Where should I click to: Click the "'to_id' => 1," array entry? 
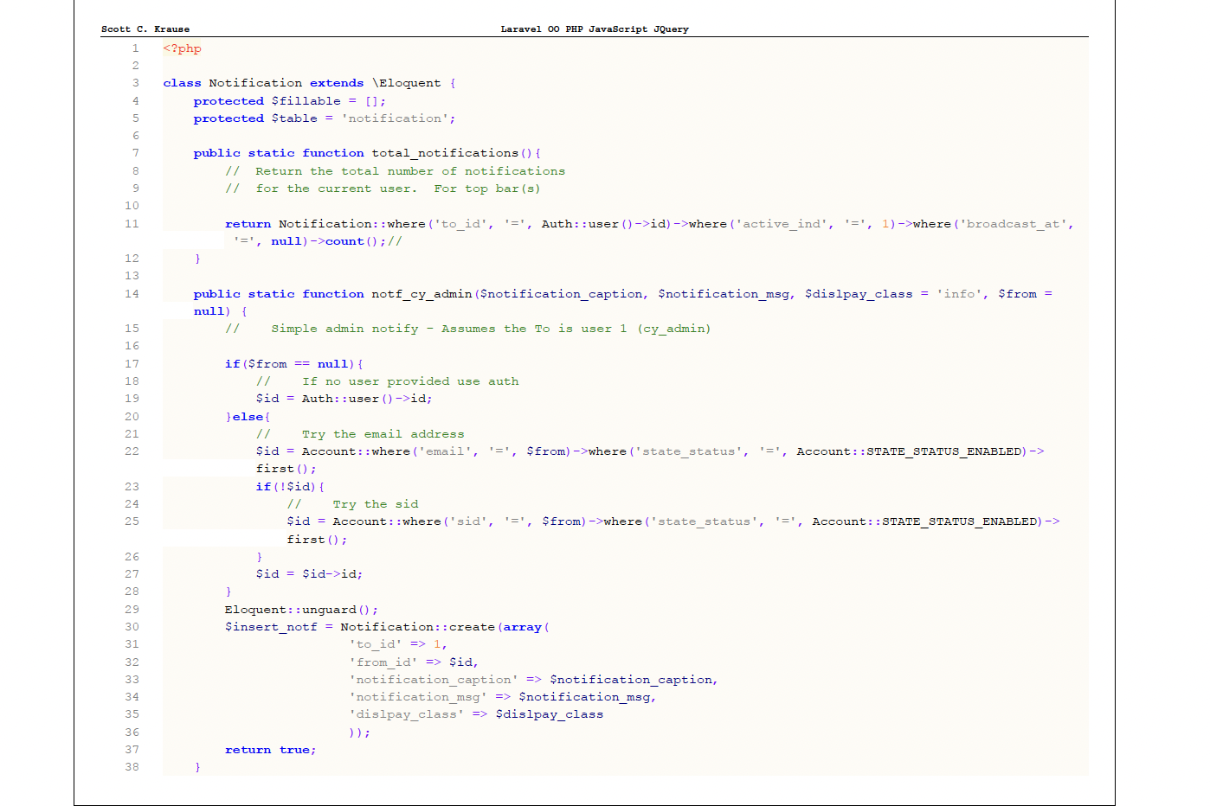coord(398,644)
